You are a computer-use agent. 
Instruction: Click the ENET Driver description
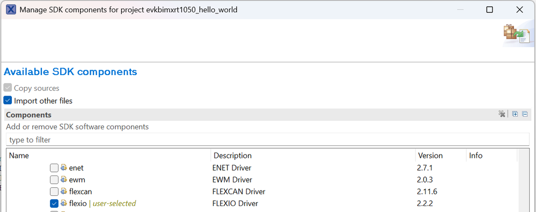[x=232, y=168]
